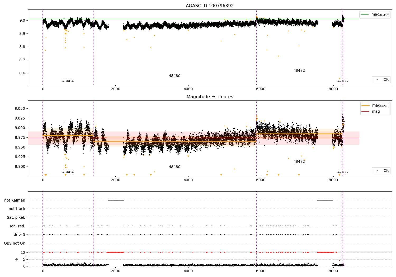Click obsid label '48480' in Magnitude Estimates plot
The width and height of the screenshot is (396, 277).
tap(175, 167)
